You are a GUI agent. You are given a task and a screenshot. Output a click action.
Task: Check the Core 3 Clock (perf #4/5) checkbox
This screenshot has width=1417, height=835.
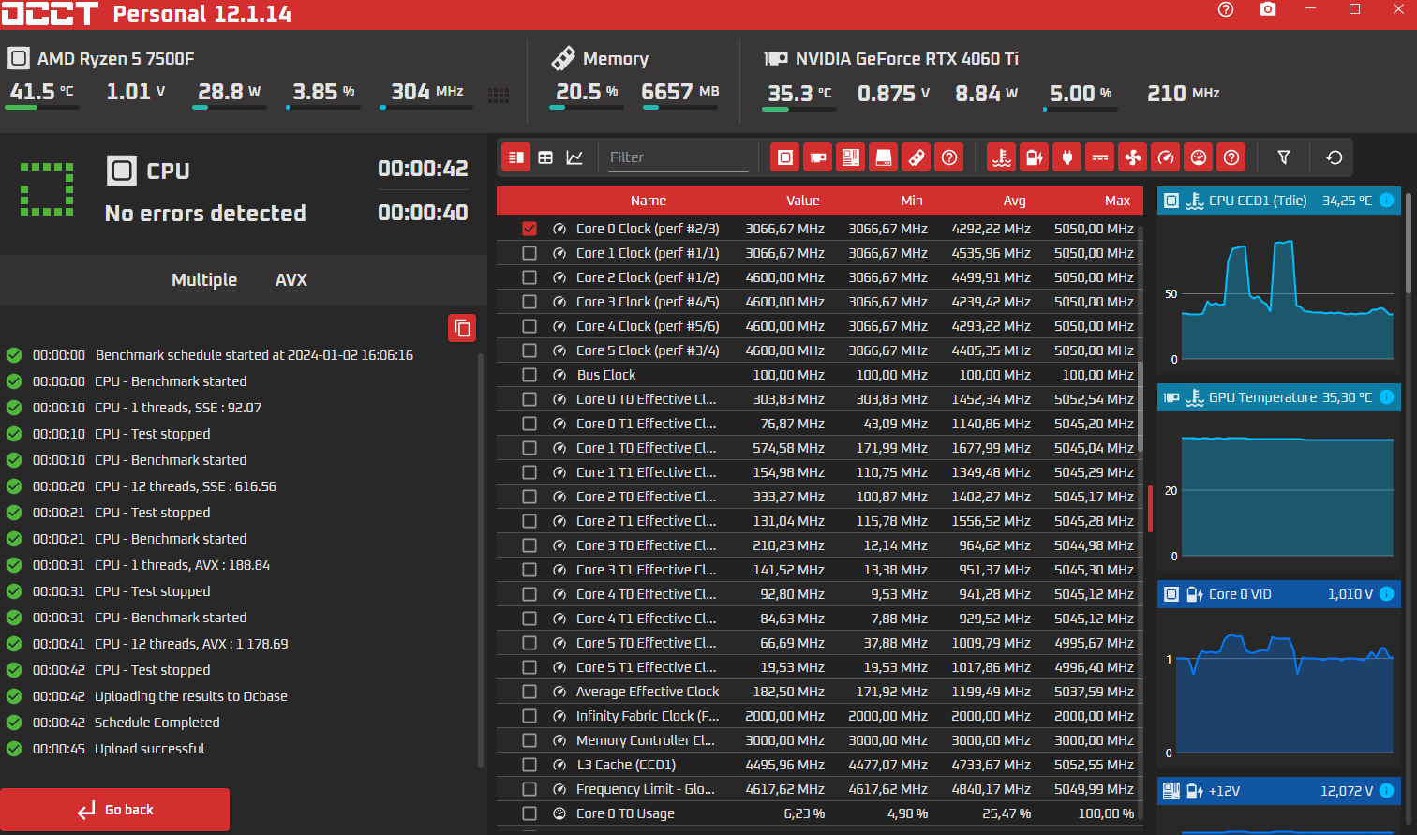[530, 302]
